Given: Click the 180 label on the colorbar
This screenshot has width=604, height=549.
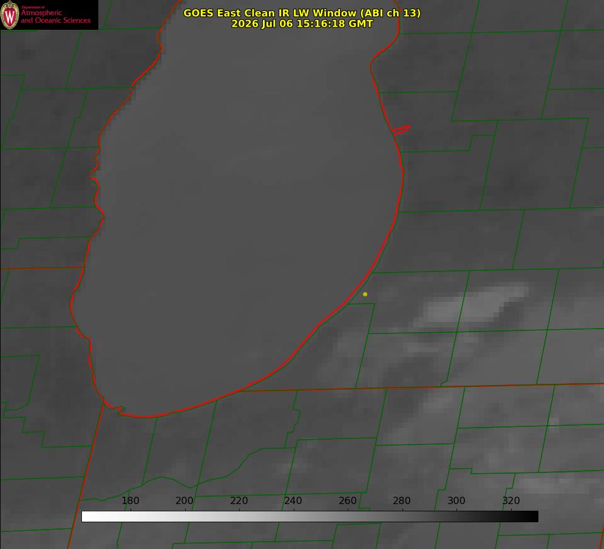Looking at the screenshot, I should (x=130, y=500).
